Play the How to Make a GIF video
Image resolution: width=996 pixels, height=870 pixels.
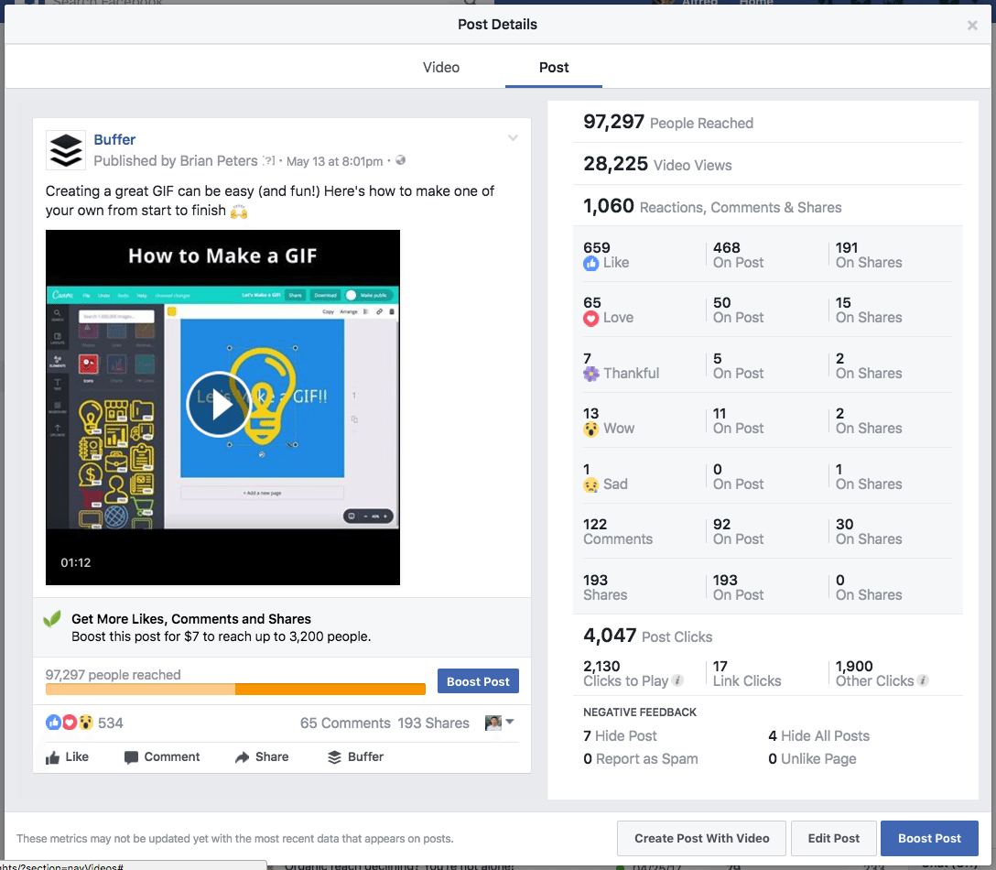(x=219, y=406)
